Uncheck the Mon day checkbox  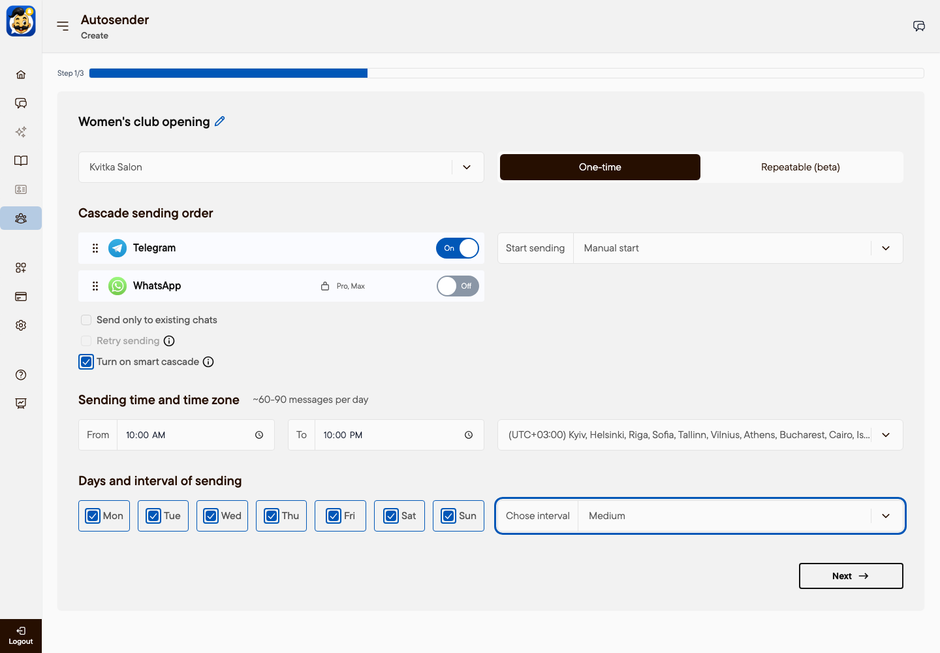click(93, 516)
